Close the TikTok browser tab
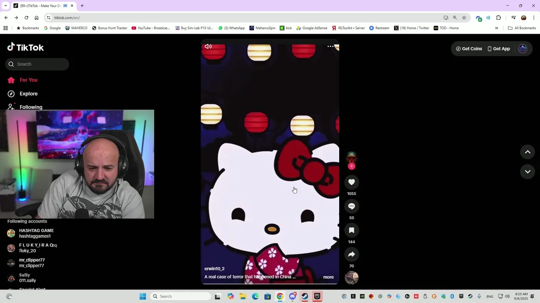Screen dimensions: 540x303 (x=72, y=6)
